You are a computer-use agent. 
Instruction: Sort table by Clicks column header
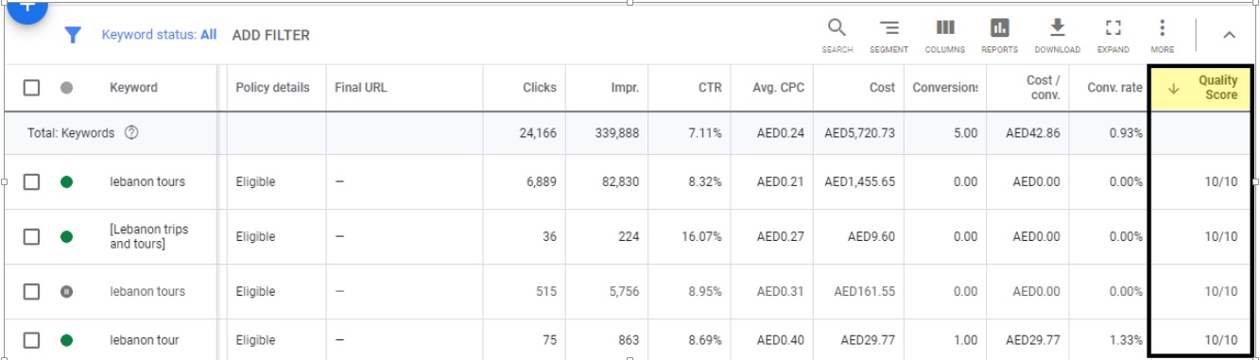(539, 88)
